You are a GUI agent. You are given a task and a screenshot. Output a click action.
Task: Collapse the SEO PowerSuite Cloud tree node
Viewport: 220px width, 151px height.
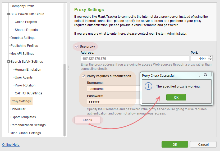coord(8,14)
